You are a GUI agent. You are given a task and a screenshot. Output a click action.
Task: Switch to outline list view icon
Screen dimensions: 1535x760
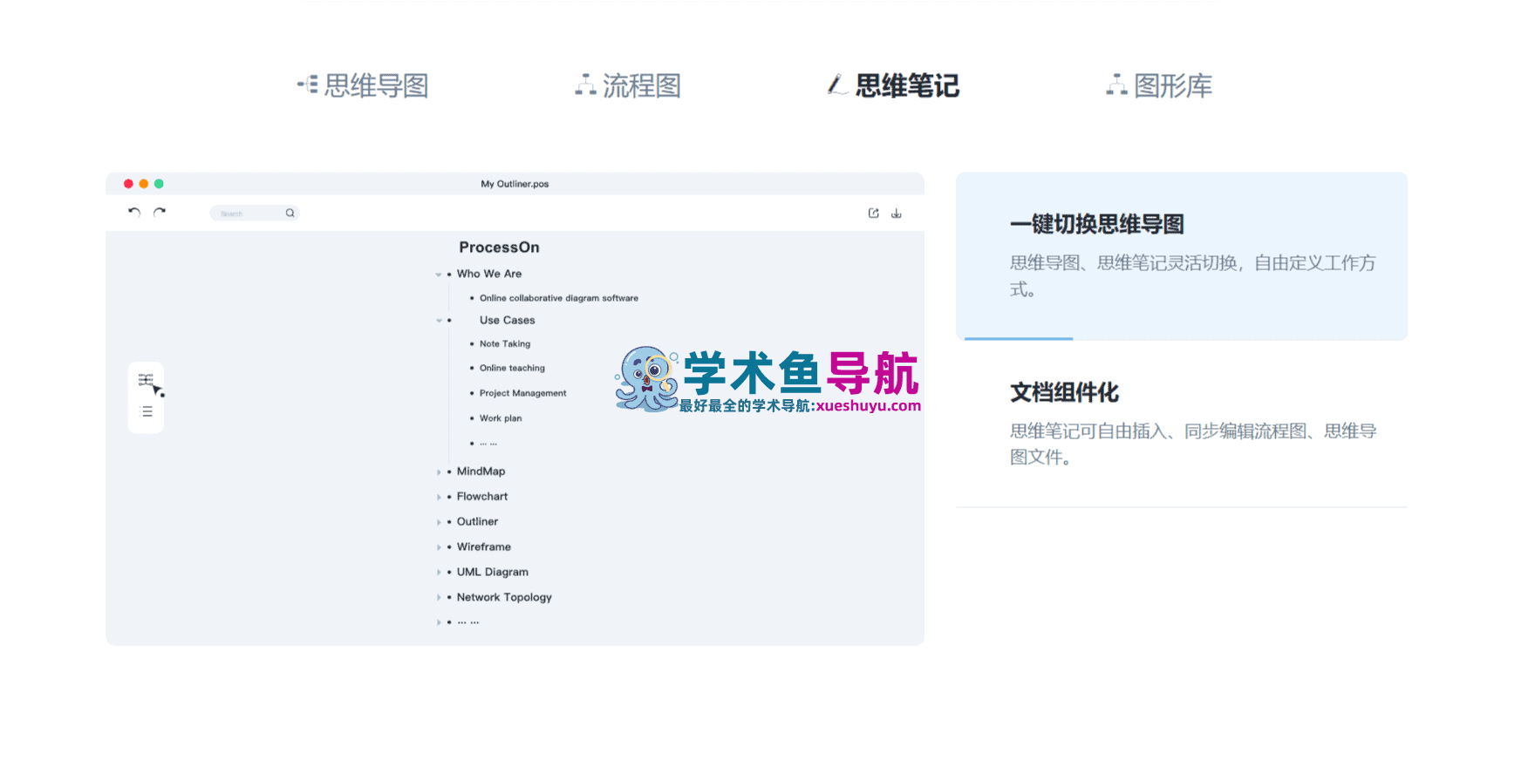coord(147,411)
